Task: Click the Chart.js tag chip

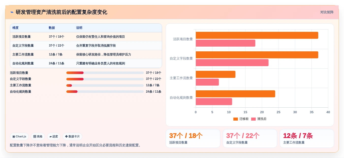Action: pos(19,137)
